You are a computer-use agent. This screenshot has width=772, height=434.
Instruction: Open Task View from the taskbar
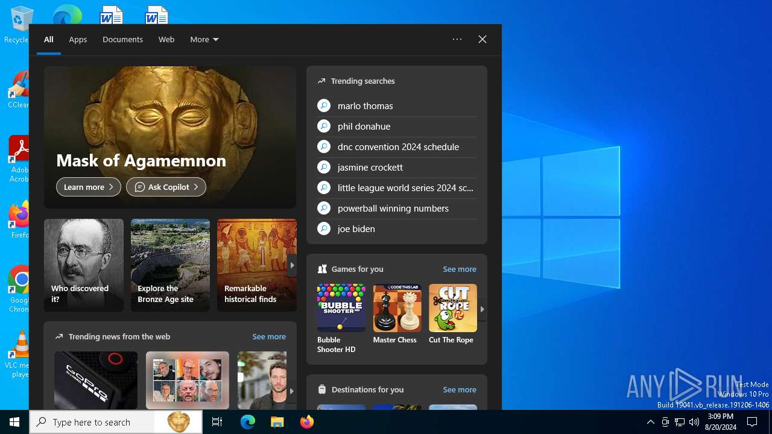(217, 422)
